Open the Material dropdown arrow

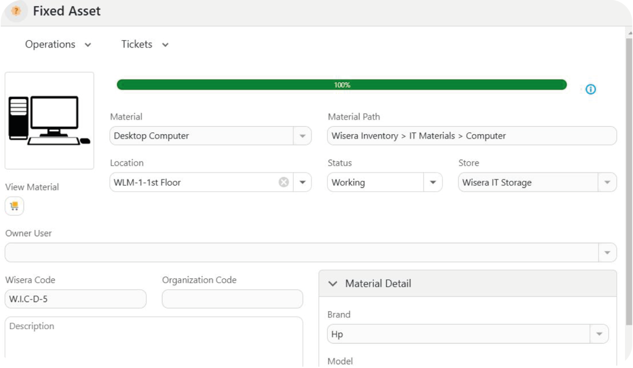click(302, 136)
